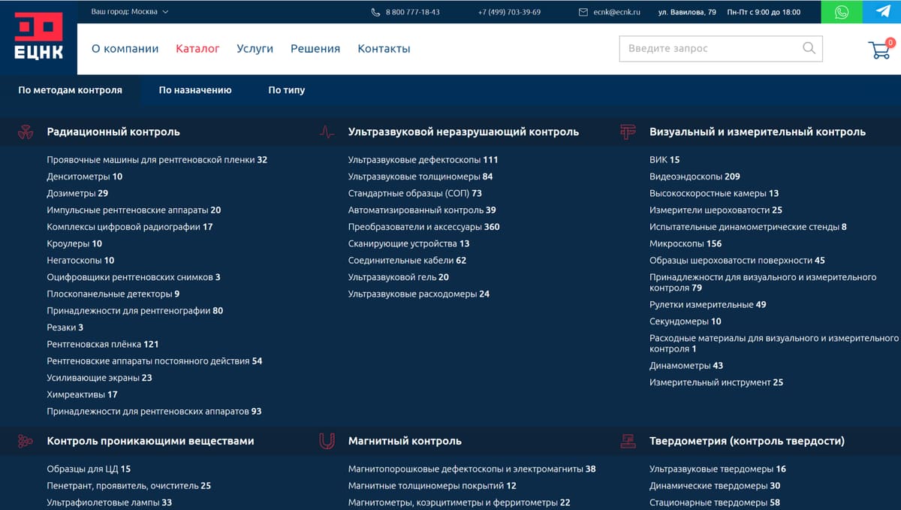Open Визуальный и измерительный контроль heading
Viewport: 901px width, 510px height.
click(x=758, y=132)
